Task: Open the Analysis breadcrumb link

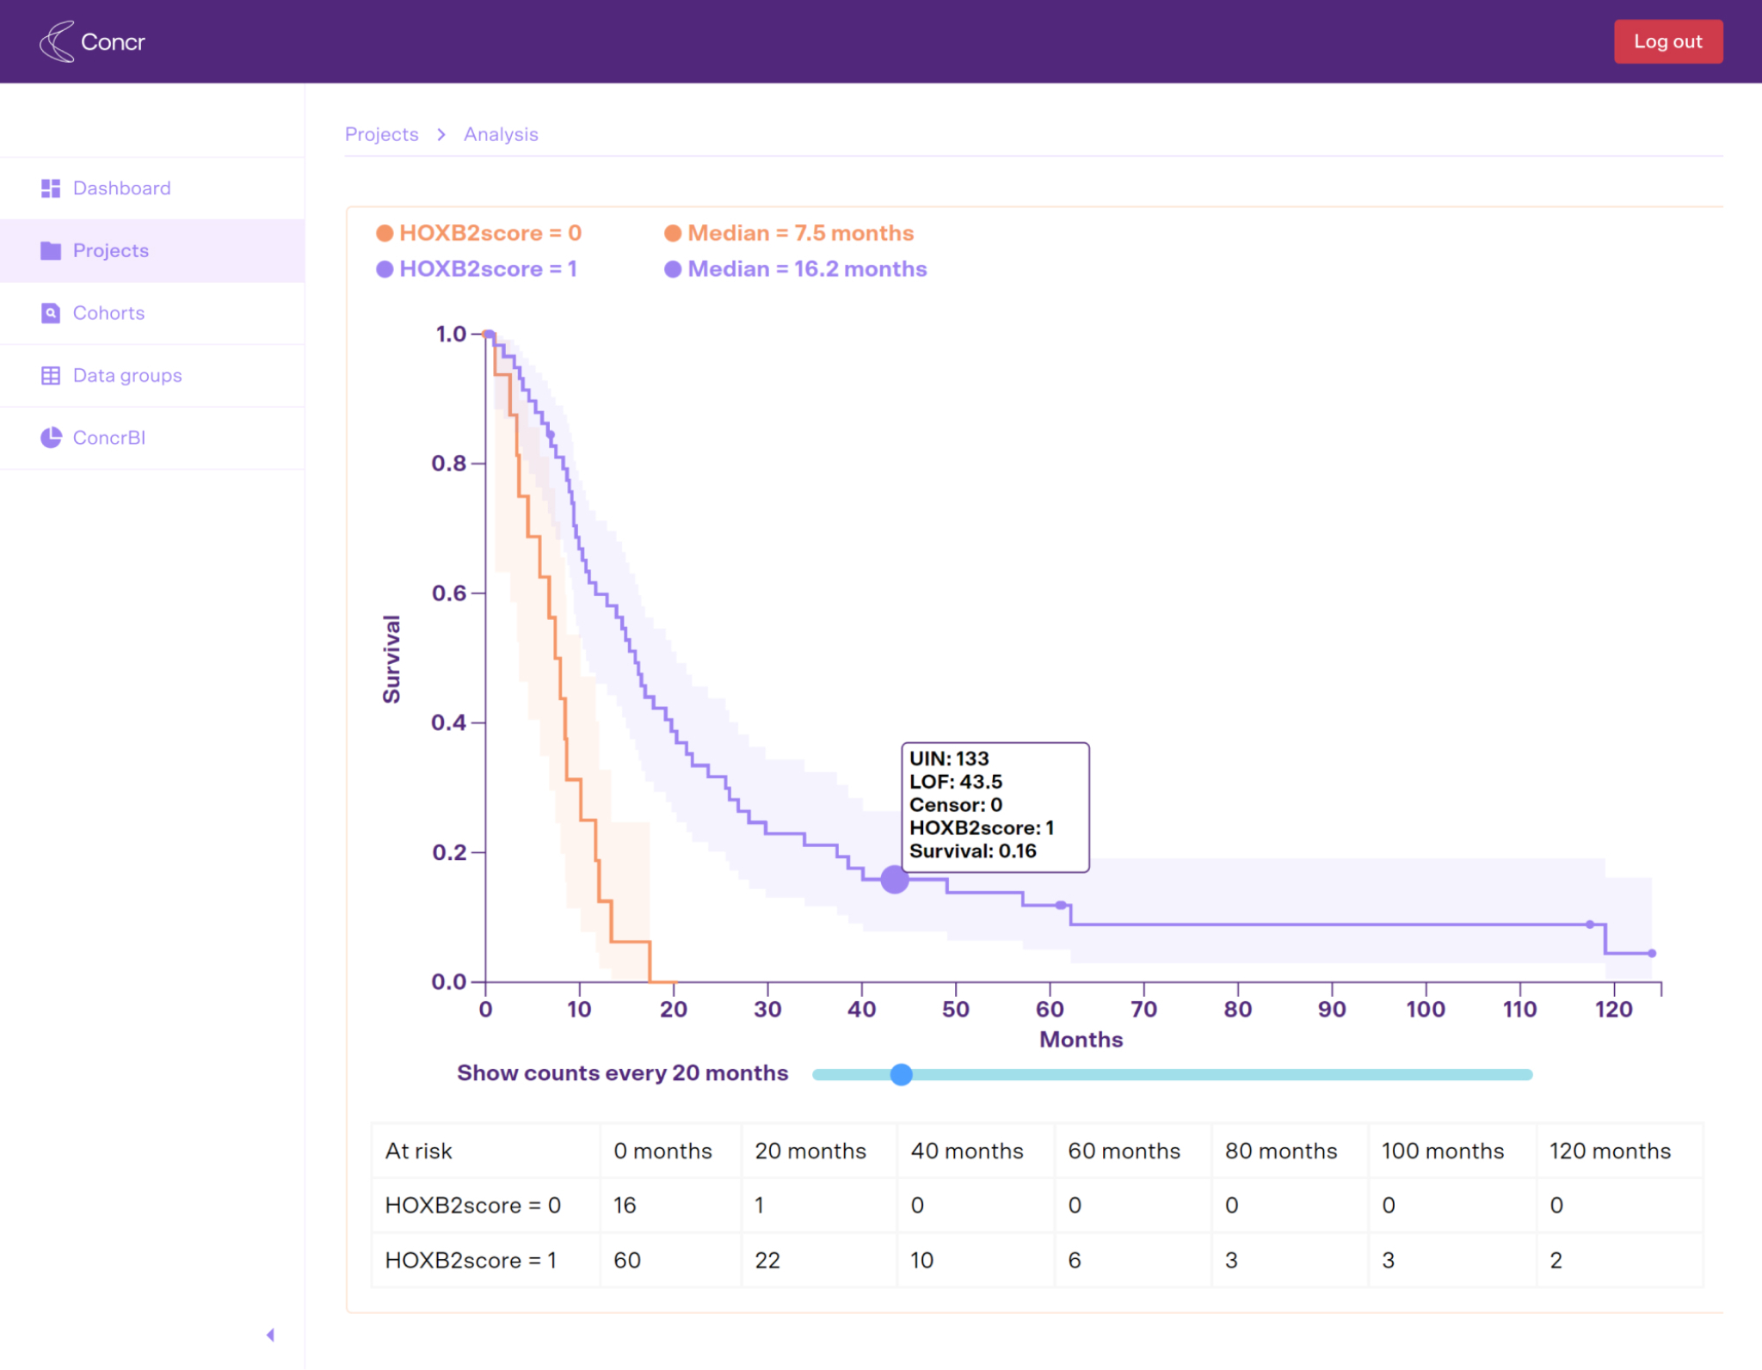Action: [x=501, y=135]
